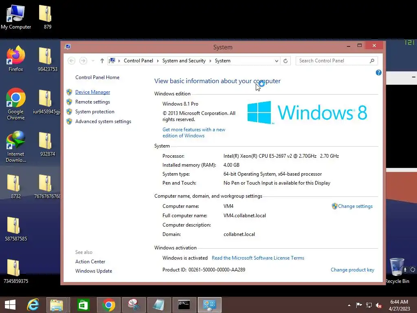
Task: Click Get more features with a new edition link
Action: [x=194, y=132]
